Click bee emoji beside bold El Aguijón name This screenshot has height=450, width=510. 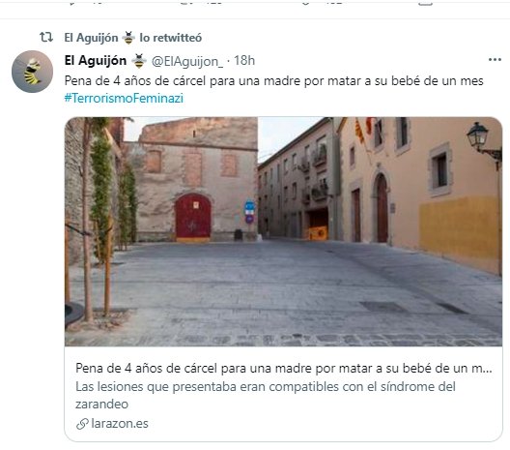(139, 61)
